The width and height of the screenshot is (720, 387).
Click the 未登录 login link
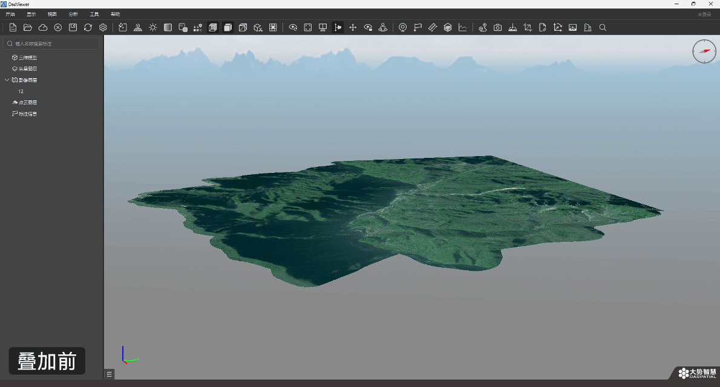tap(704, 15)
